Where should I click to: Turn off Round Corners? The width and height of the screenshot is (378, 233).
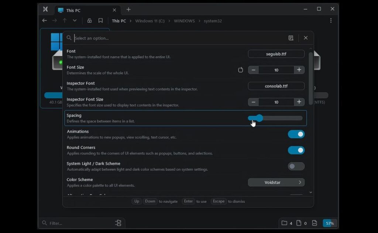click(x=296, y=150)
